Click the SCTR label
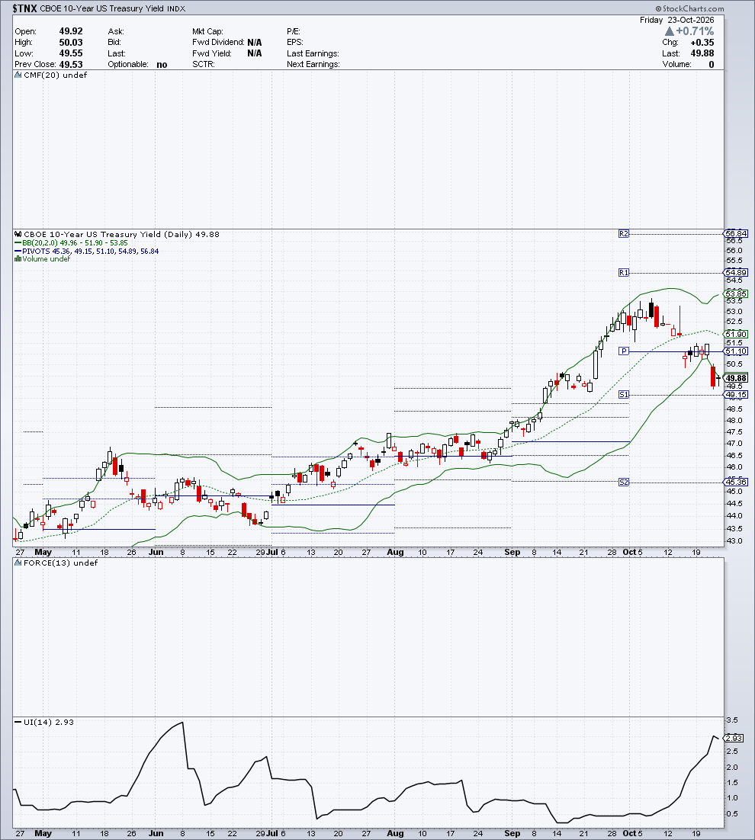Image resolution: width=755 pixels, height=840 pixels. [204, 64]
